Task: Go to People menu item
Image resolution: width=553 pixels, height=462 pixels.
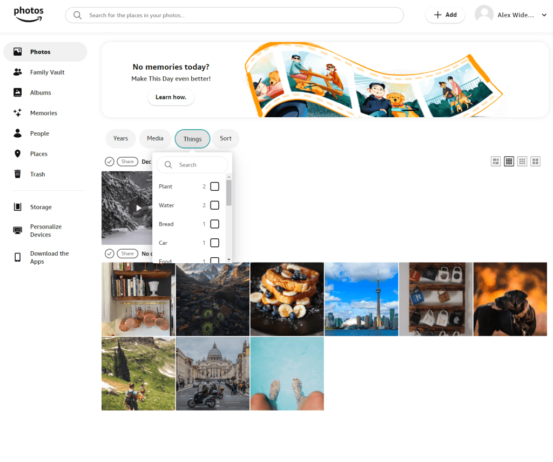Action: click(39, 133)
